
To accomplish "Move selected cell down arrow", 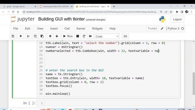I will click(x=57, y=36).
